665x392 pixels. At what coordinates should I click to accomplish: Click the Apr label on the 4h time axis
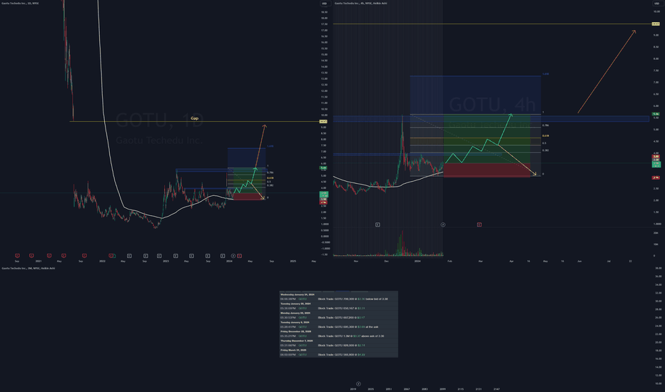512,261
